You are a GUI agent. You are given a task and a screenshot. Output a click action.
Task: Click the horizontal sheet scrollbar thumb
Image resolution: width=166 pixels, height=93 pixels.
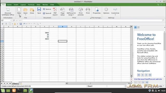click(79, 83)
